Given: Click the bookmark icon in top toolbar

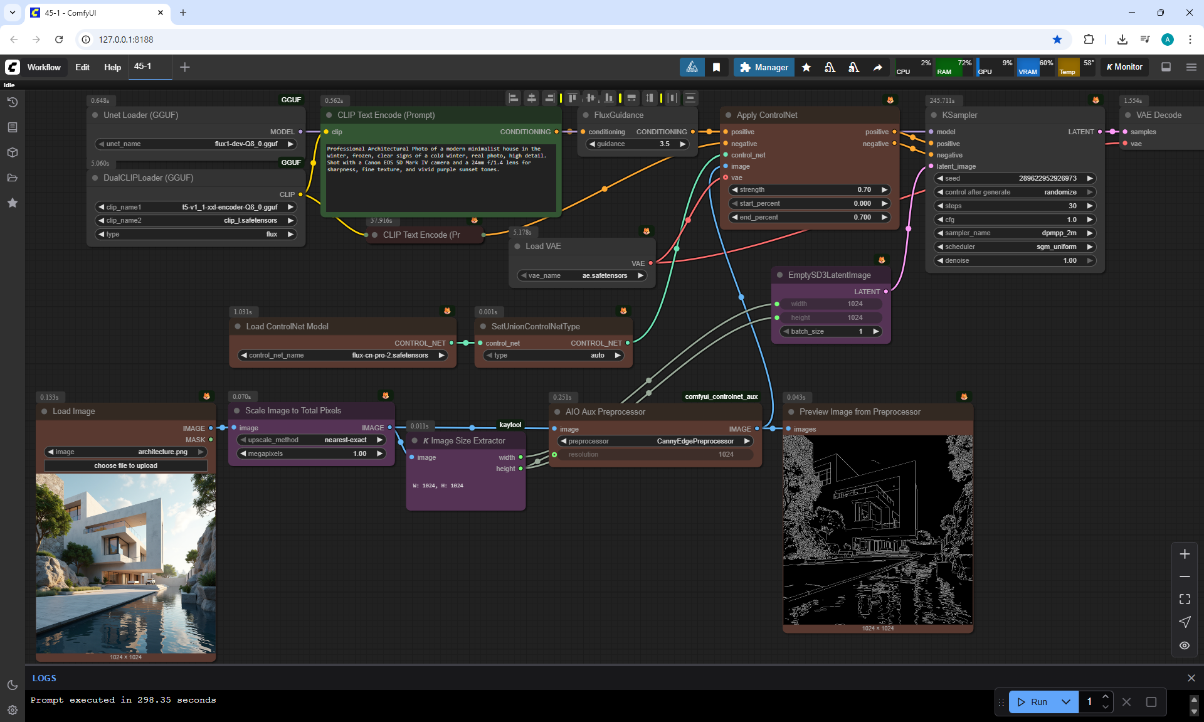Looking at the screenshot, I should point(716,67).
